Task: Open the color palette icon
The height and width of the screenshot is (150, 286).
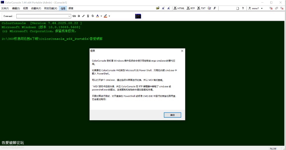Action: [209, 8]
